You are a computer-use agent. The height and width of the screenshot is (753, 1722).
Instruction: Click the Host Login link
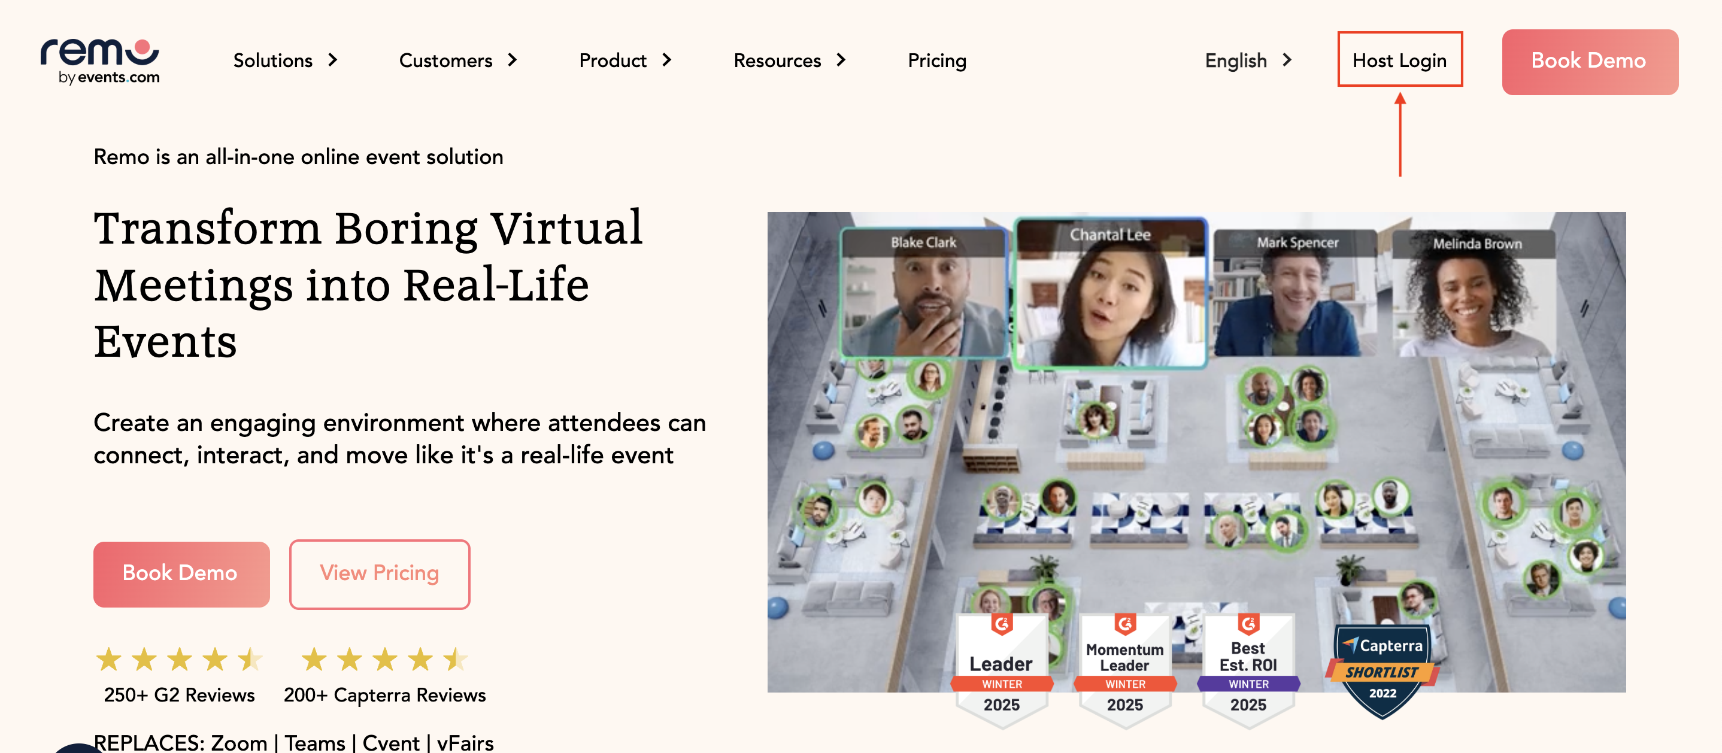pyautogui.click(x=1399, y=60)
